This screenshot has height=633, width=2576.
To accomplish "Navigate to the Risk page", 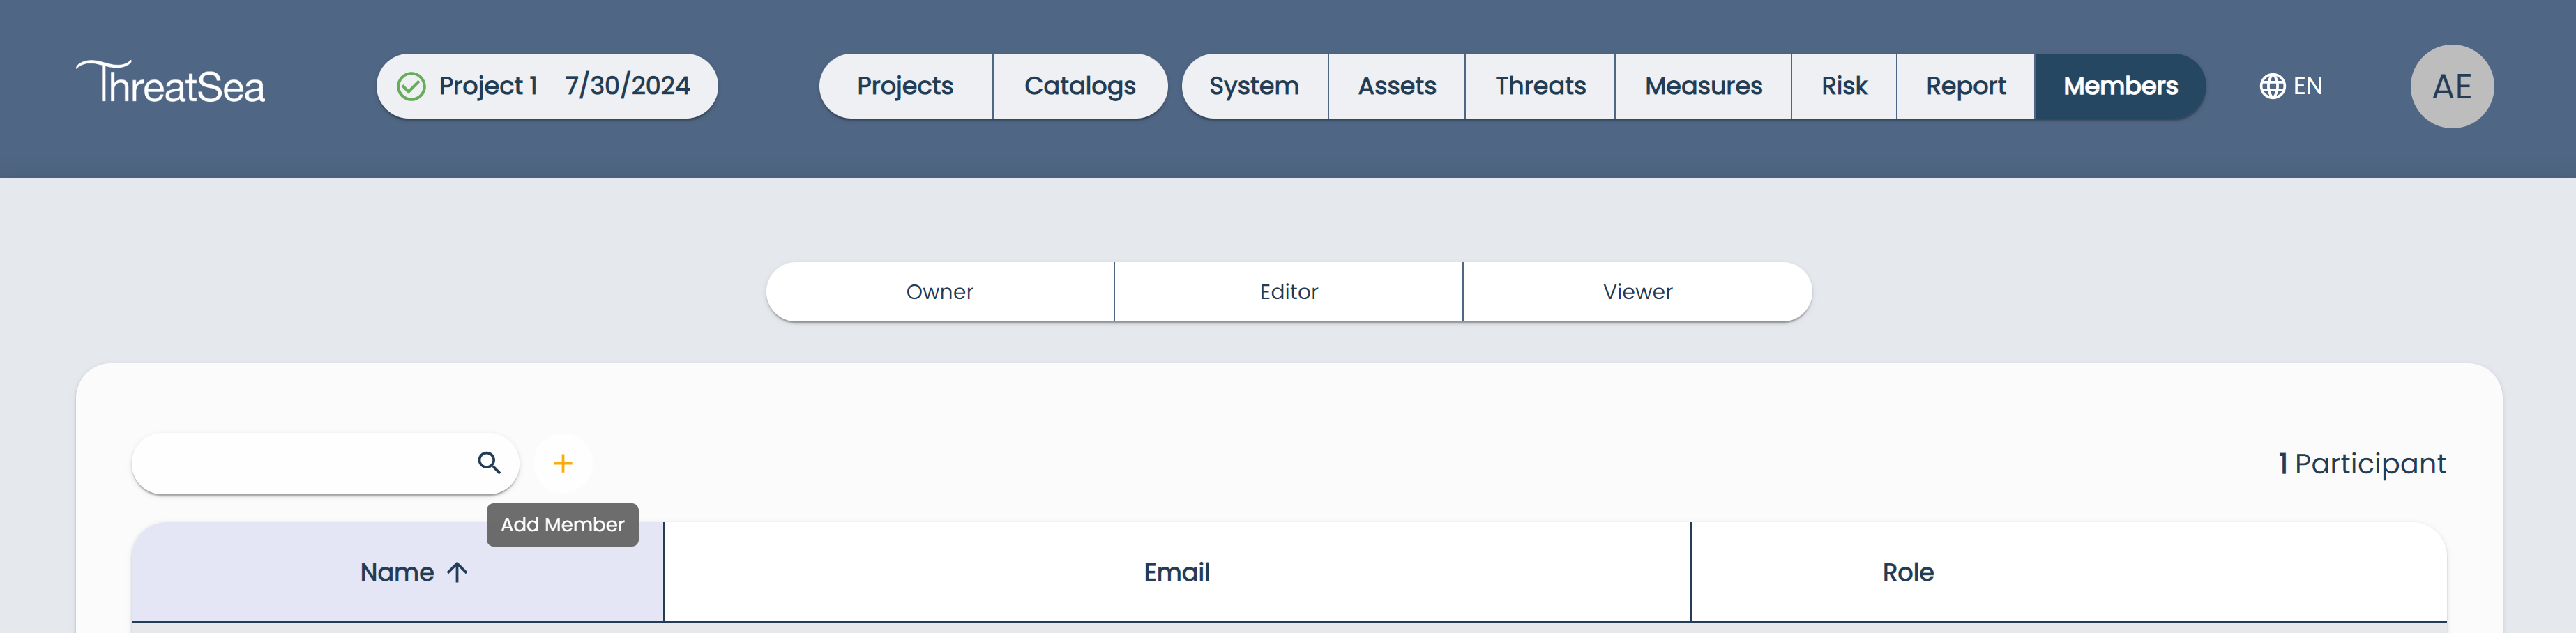I will [x=1843, y=86].
